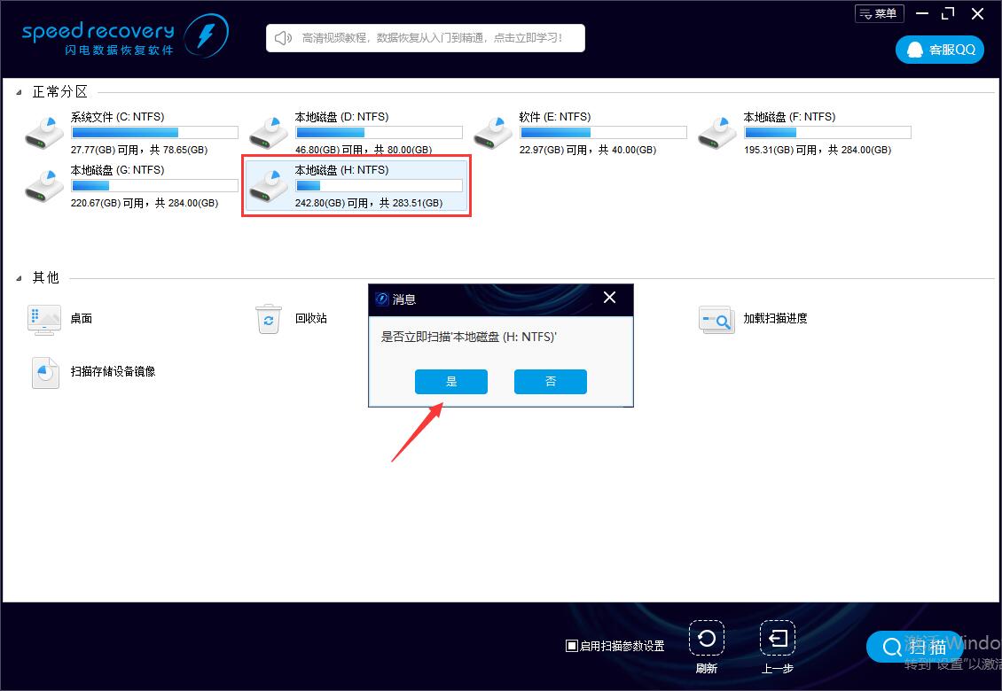1002x691 pixels.
Task: Click the D: drive usage bar
Action: pos(379,132)
